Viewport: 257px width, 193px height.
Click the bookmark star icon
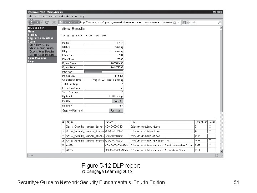175,22
